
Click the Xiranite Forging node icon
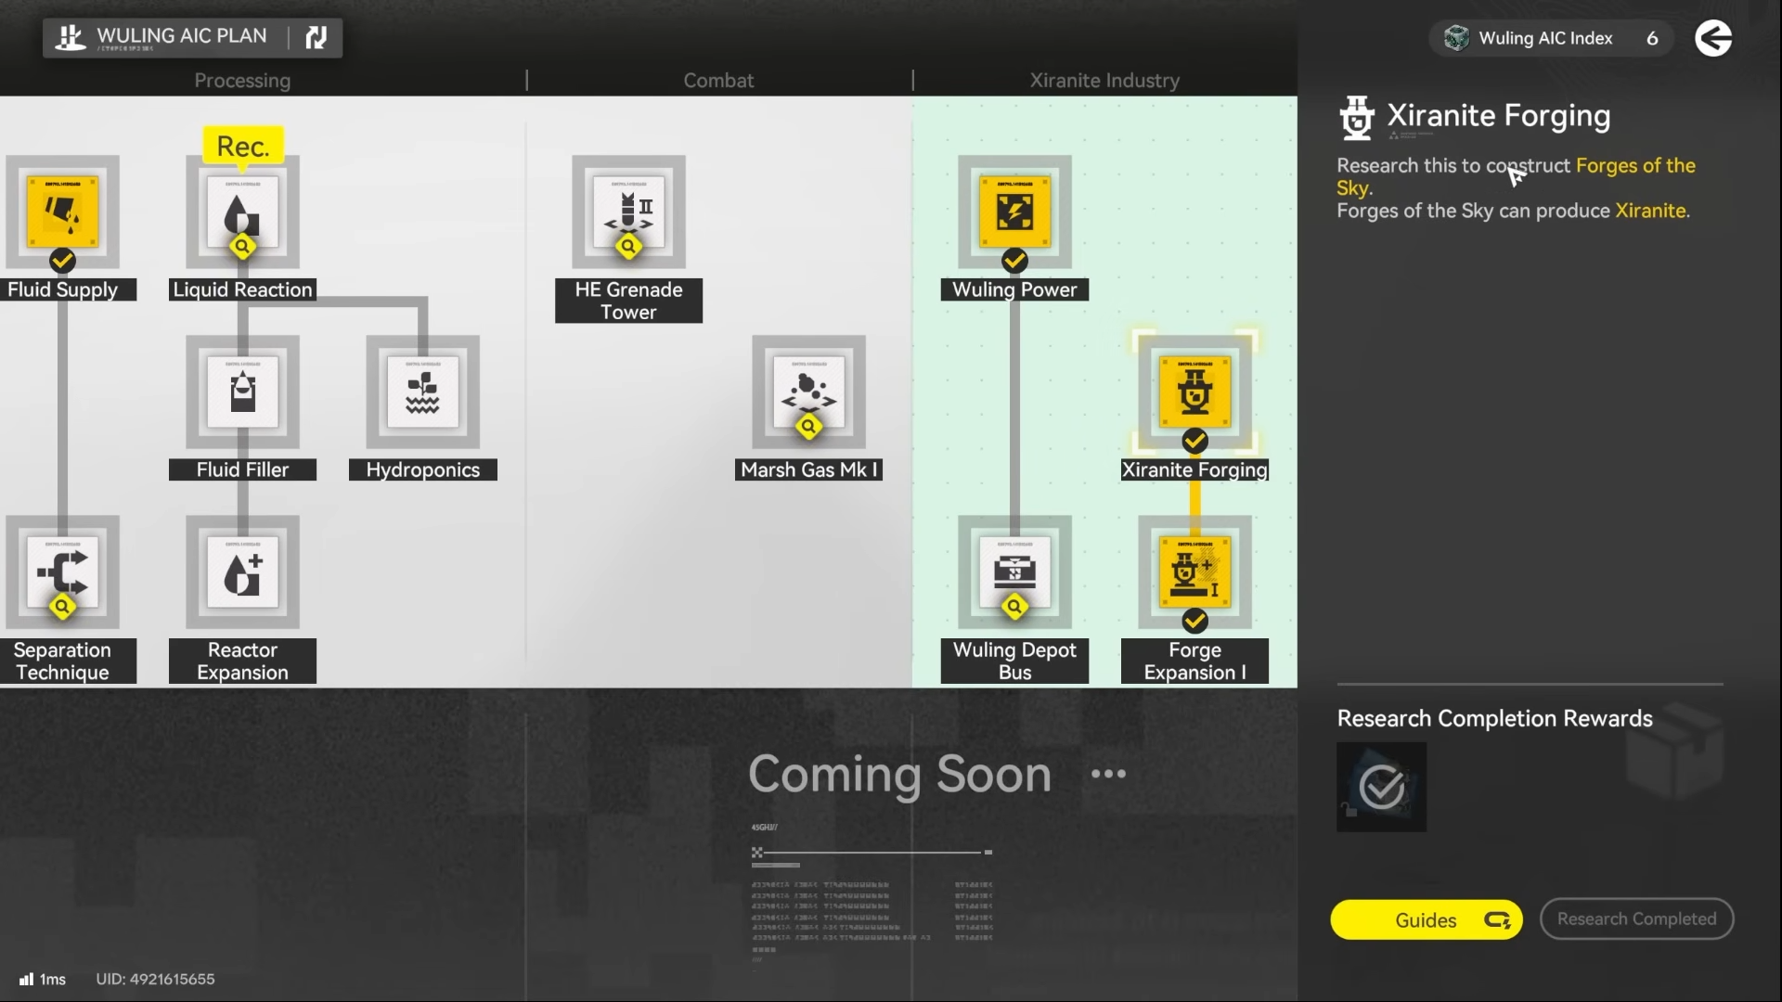click(x=1194, y=392)
